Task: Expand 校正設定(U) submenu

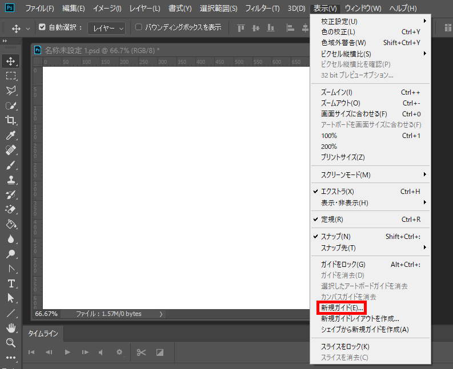Action: point(370,21)
